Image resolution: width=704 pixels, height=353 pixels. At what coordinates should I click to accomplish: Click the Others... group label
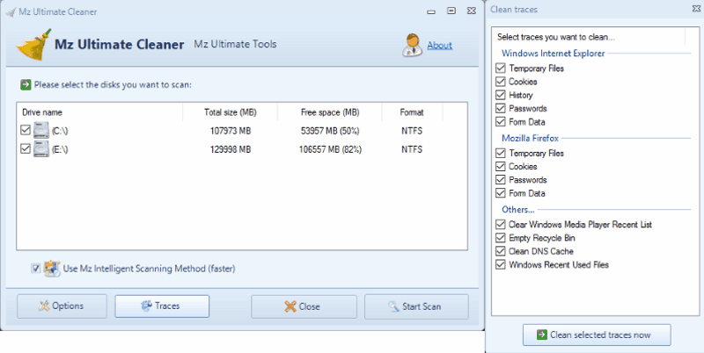518,209
